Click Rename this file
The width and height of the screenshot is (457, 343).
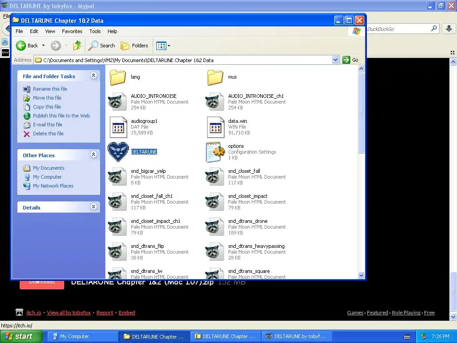coord(50,89)
